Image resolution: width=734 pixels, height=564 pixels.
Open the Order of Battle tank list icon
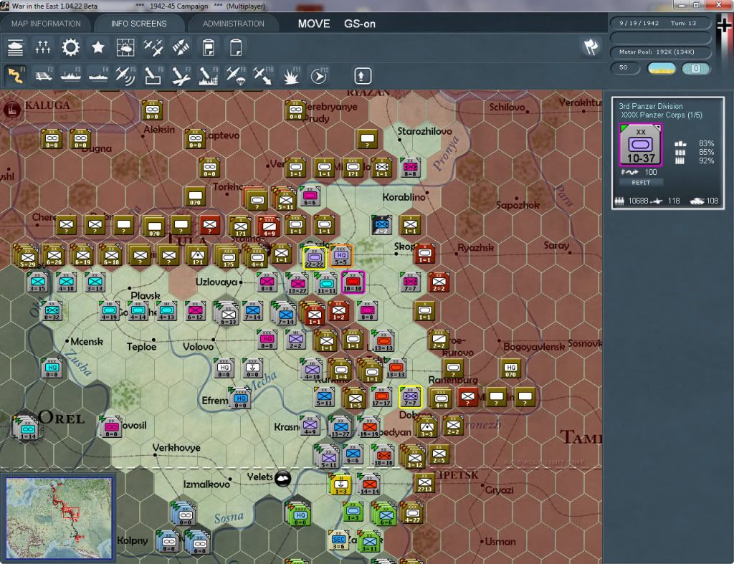click(x=16, y=47)
